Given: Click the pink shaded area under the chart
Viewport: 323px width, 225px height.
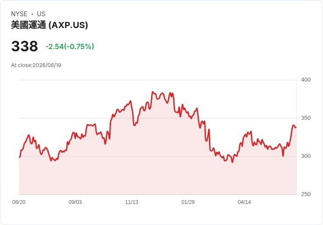Looking at the screenshot, I should [x=158, y=175].
